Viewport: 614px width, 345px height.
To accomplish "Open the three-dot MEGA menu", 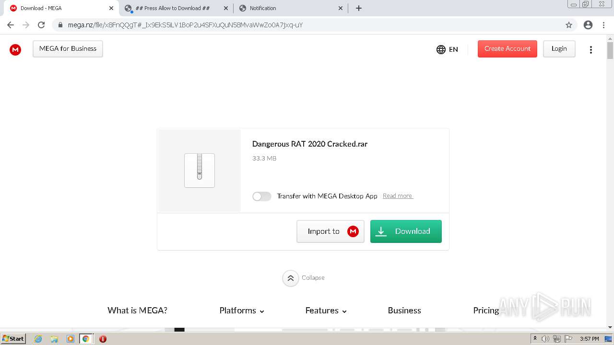I will pos(591,49).
